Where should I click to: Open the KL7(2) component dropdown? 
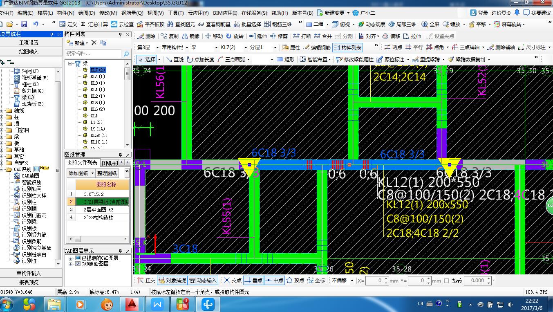(245, 47)
